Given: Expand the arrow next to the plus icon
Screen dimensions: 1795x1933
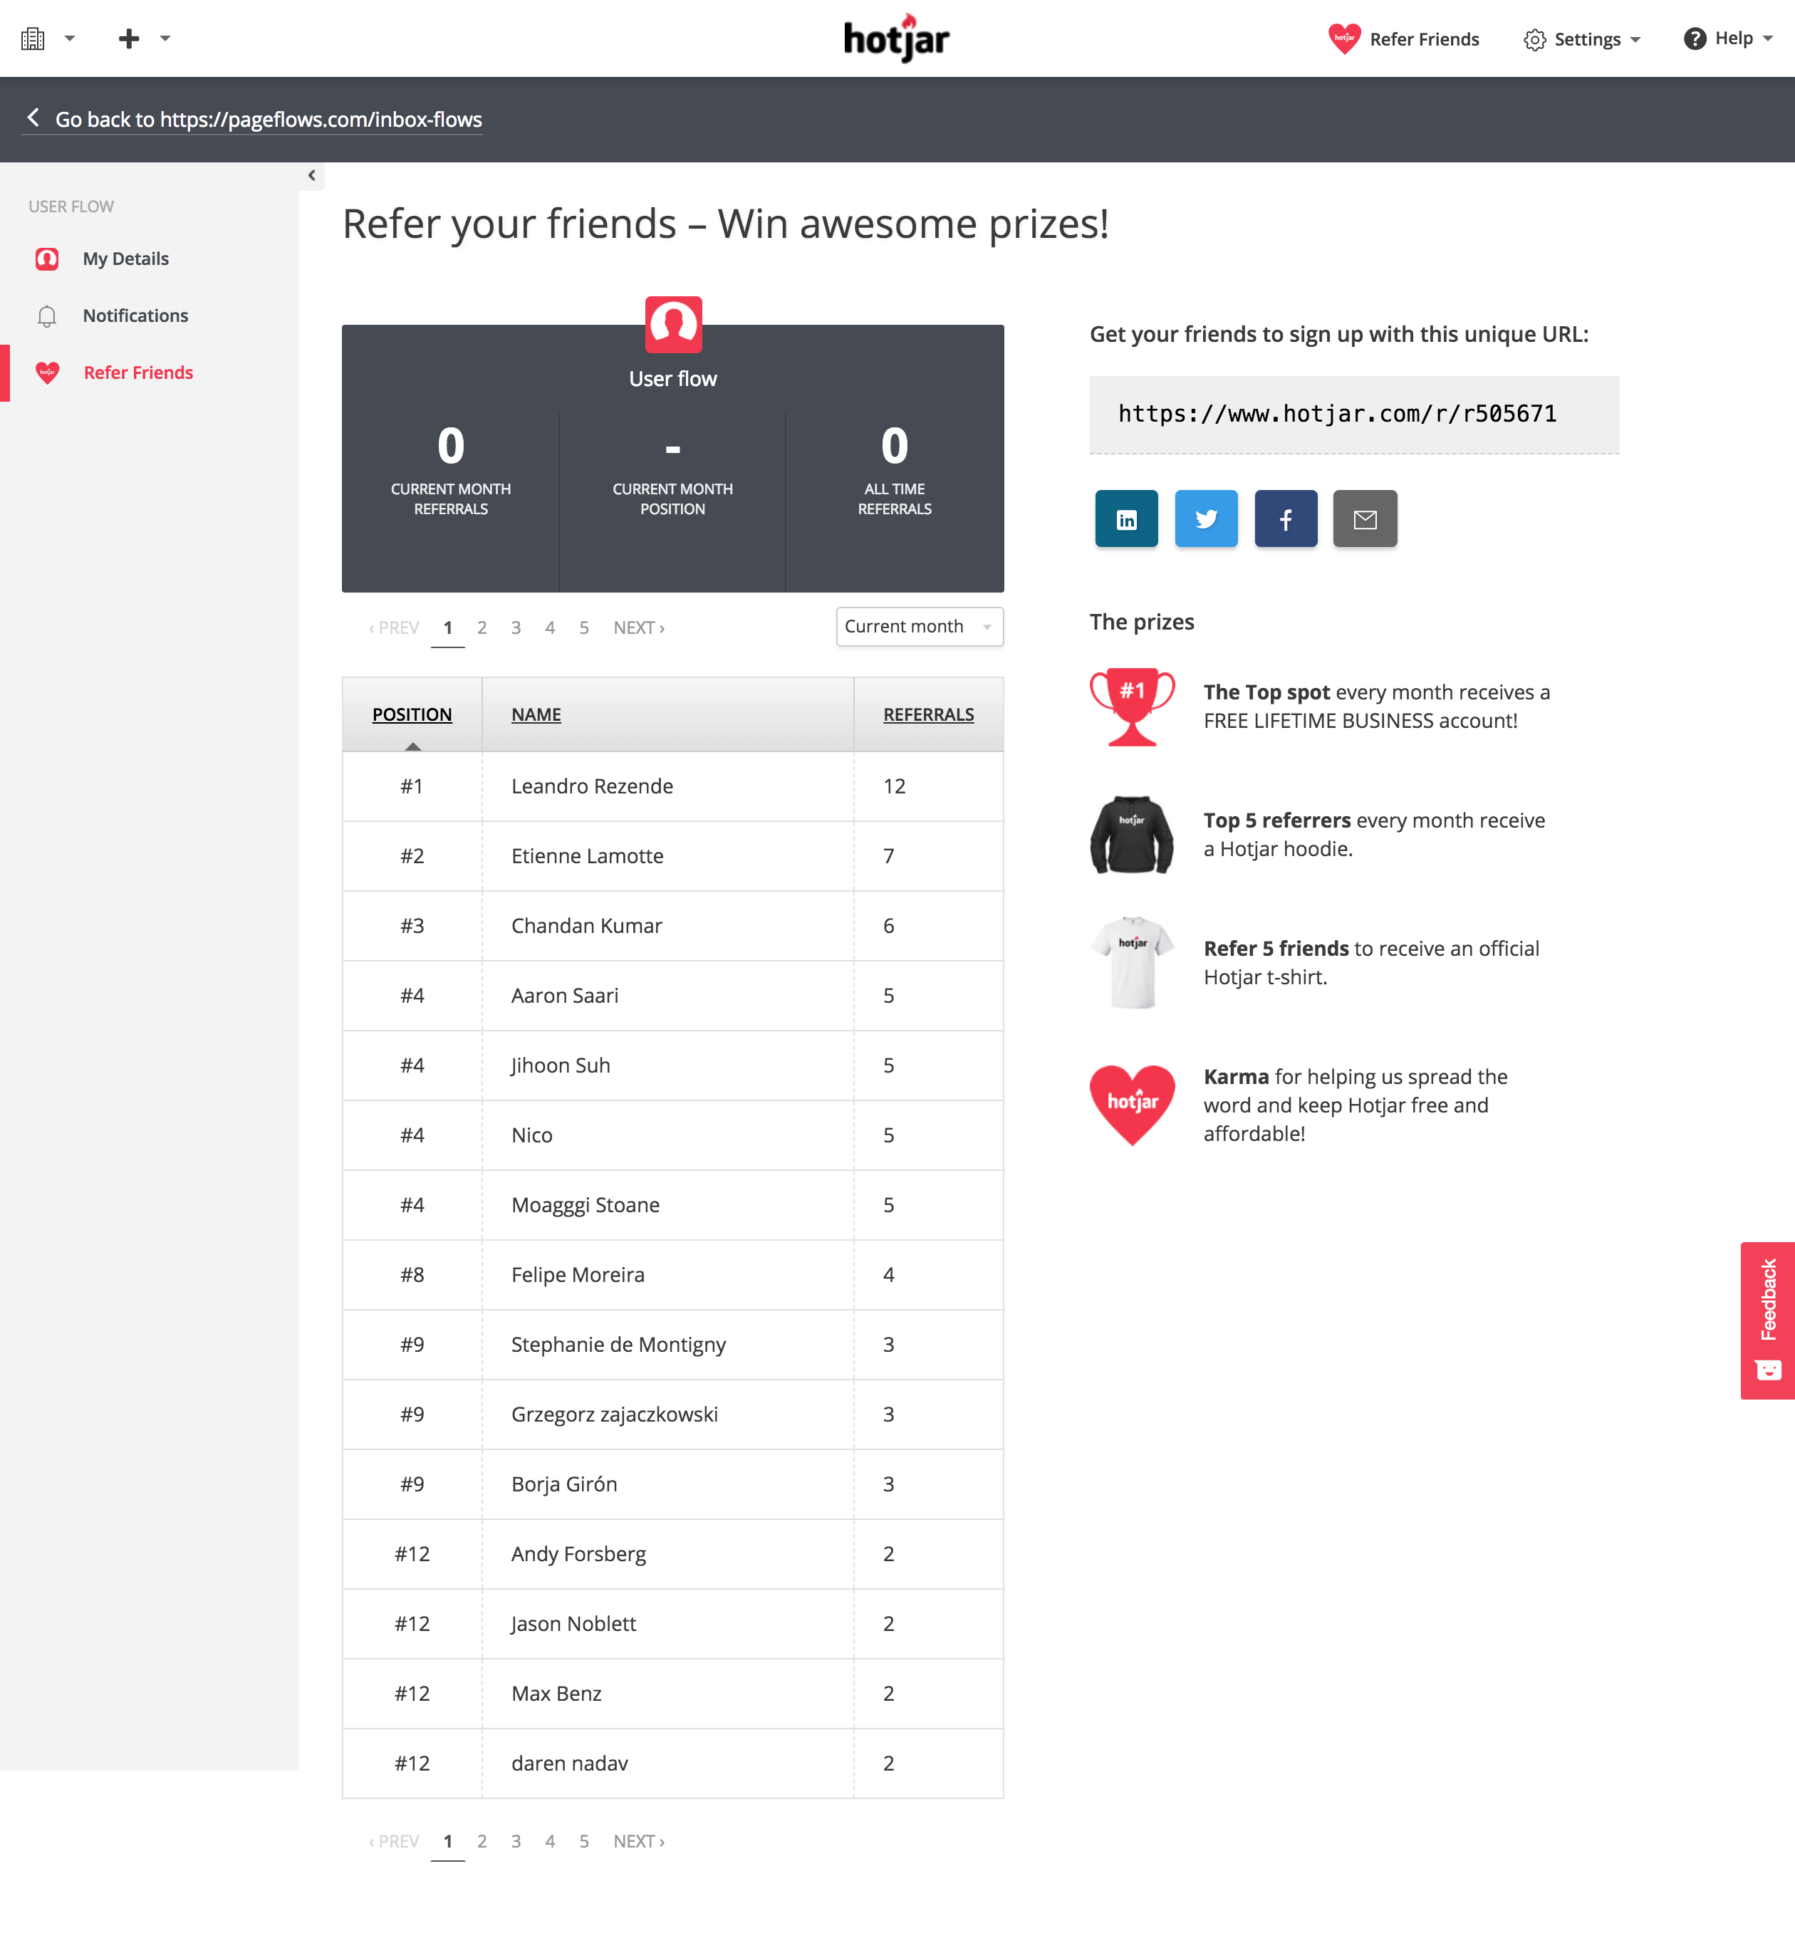Looking at the screenshot, I should pos(165,39).
